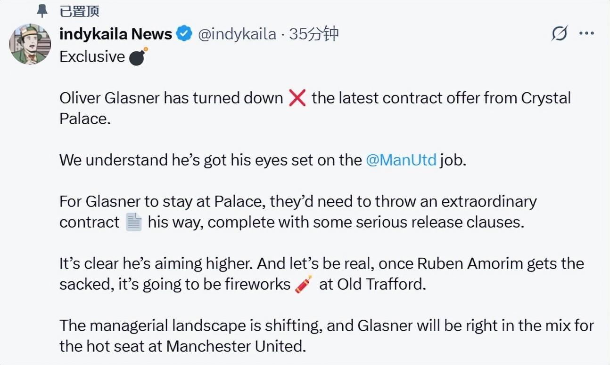Click the bomb emoji after Exclusive
This screenshot has width=610, height=365.
pos(138,56)
